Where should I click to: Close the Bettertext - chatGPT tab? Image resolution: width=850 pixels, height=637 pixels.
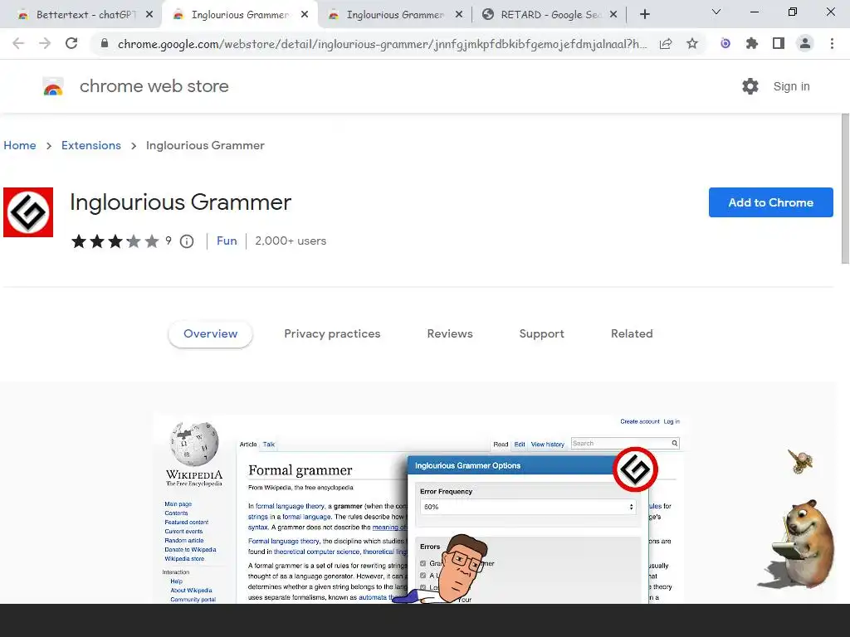click(x=149, y=15)
